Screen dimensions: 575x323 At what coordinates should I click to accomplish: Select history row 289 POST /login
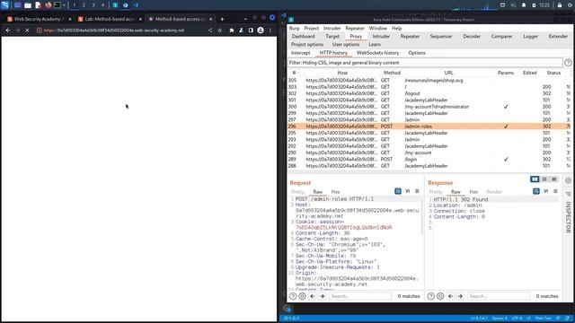[429, 160]
